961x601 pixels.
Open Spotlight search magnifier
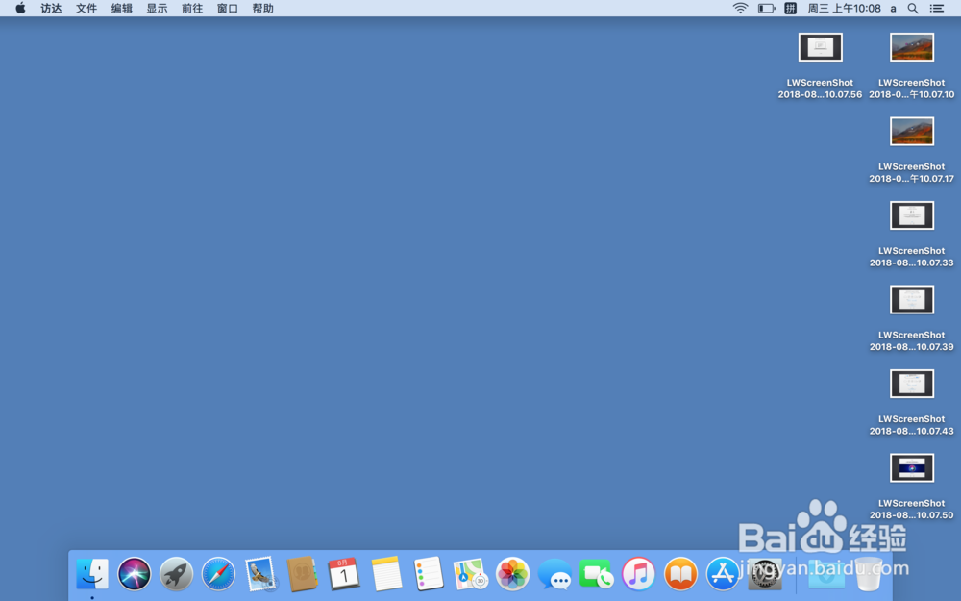pos(913,8)
